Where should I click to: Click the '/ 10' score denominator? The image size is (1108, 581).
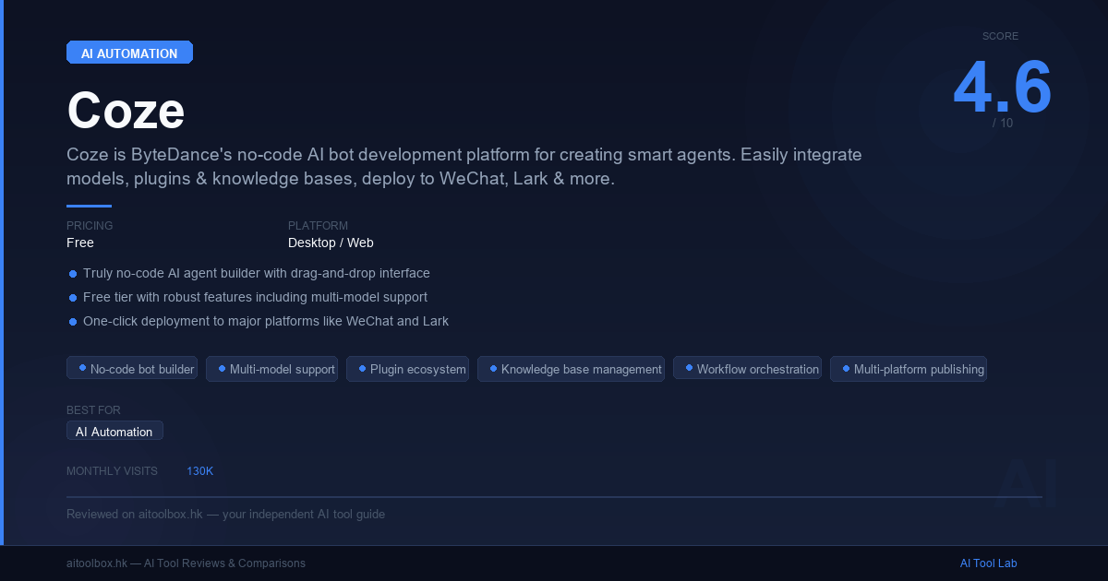[x=1003, y=123]
